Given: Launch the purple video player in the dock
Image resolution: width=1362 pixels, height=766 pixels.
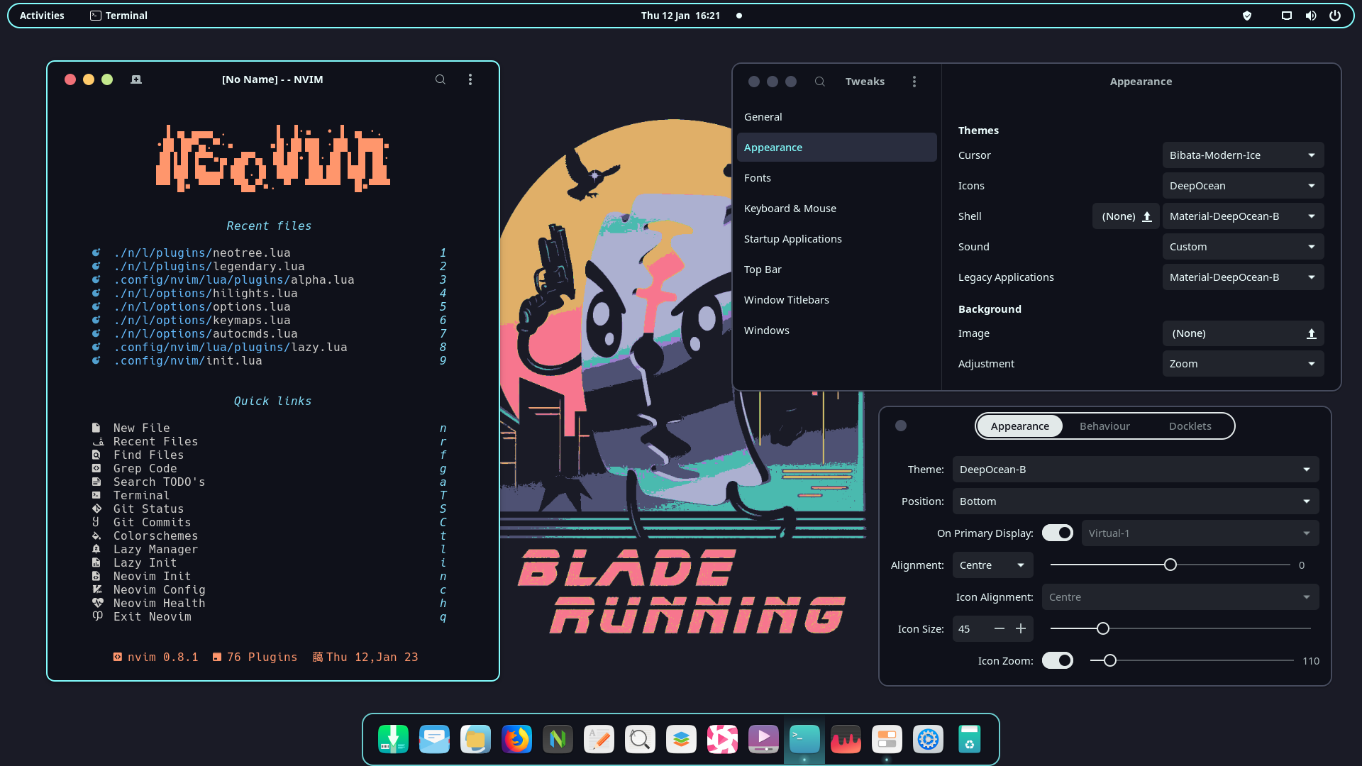Looking at the screenshot, I should [x=763, y=739].
